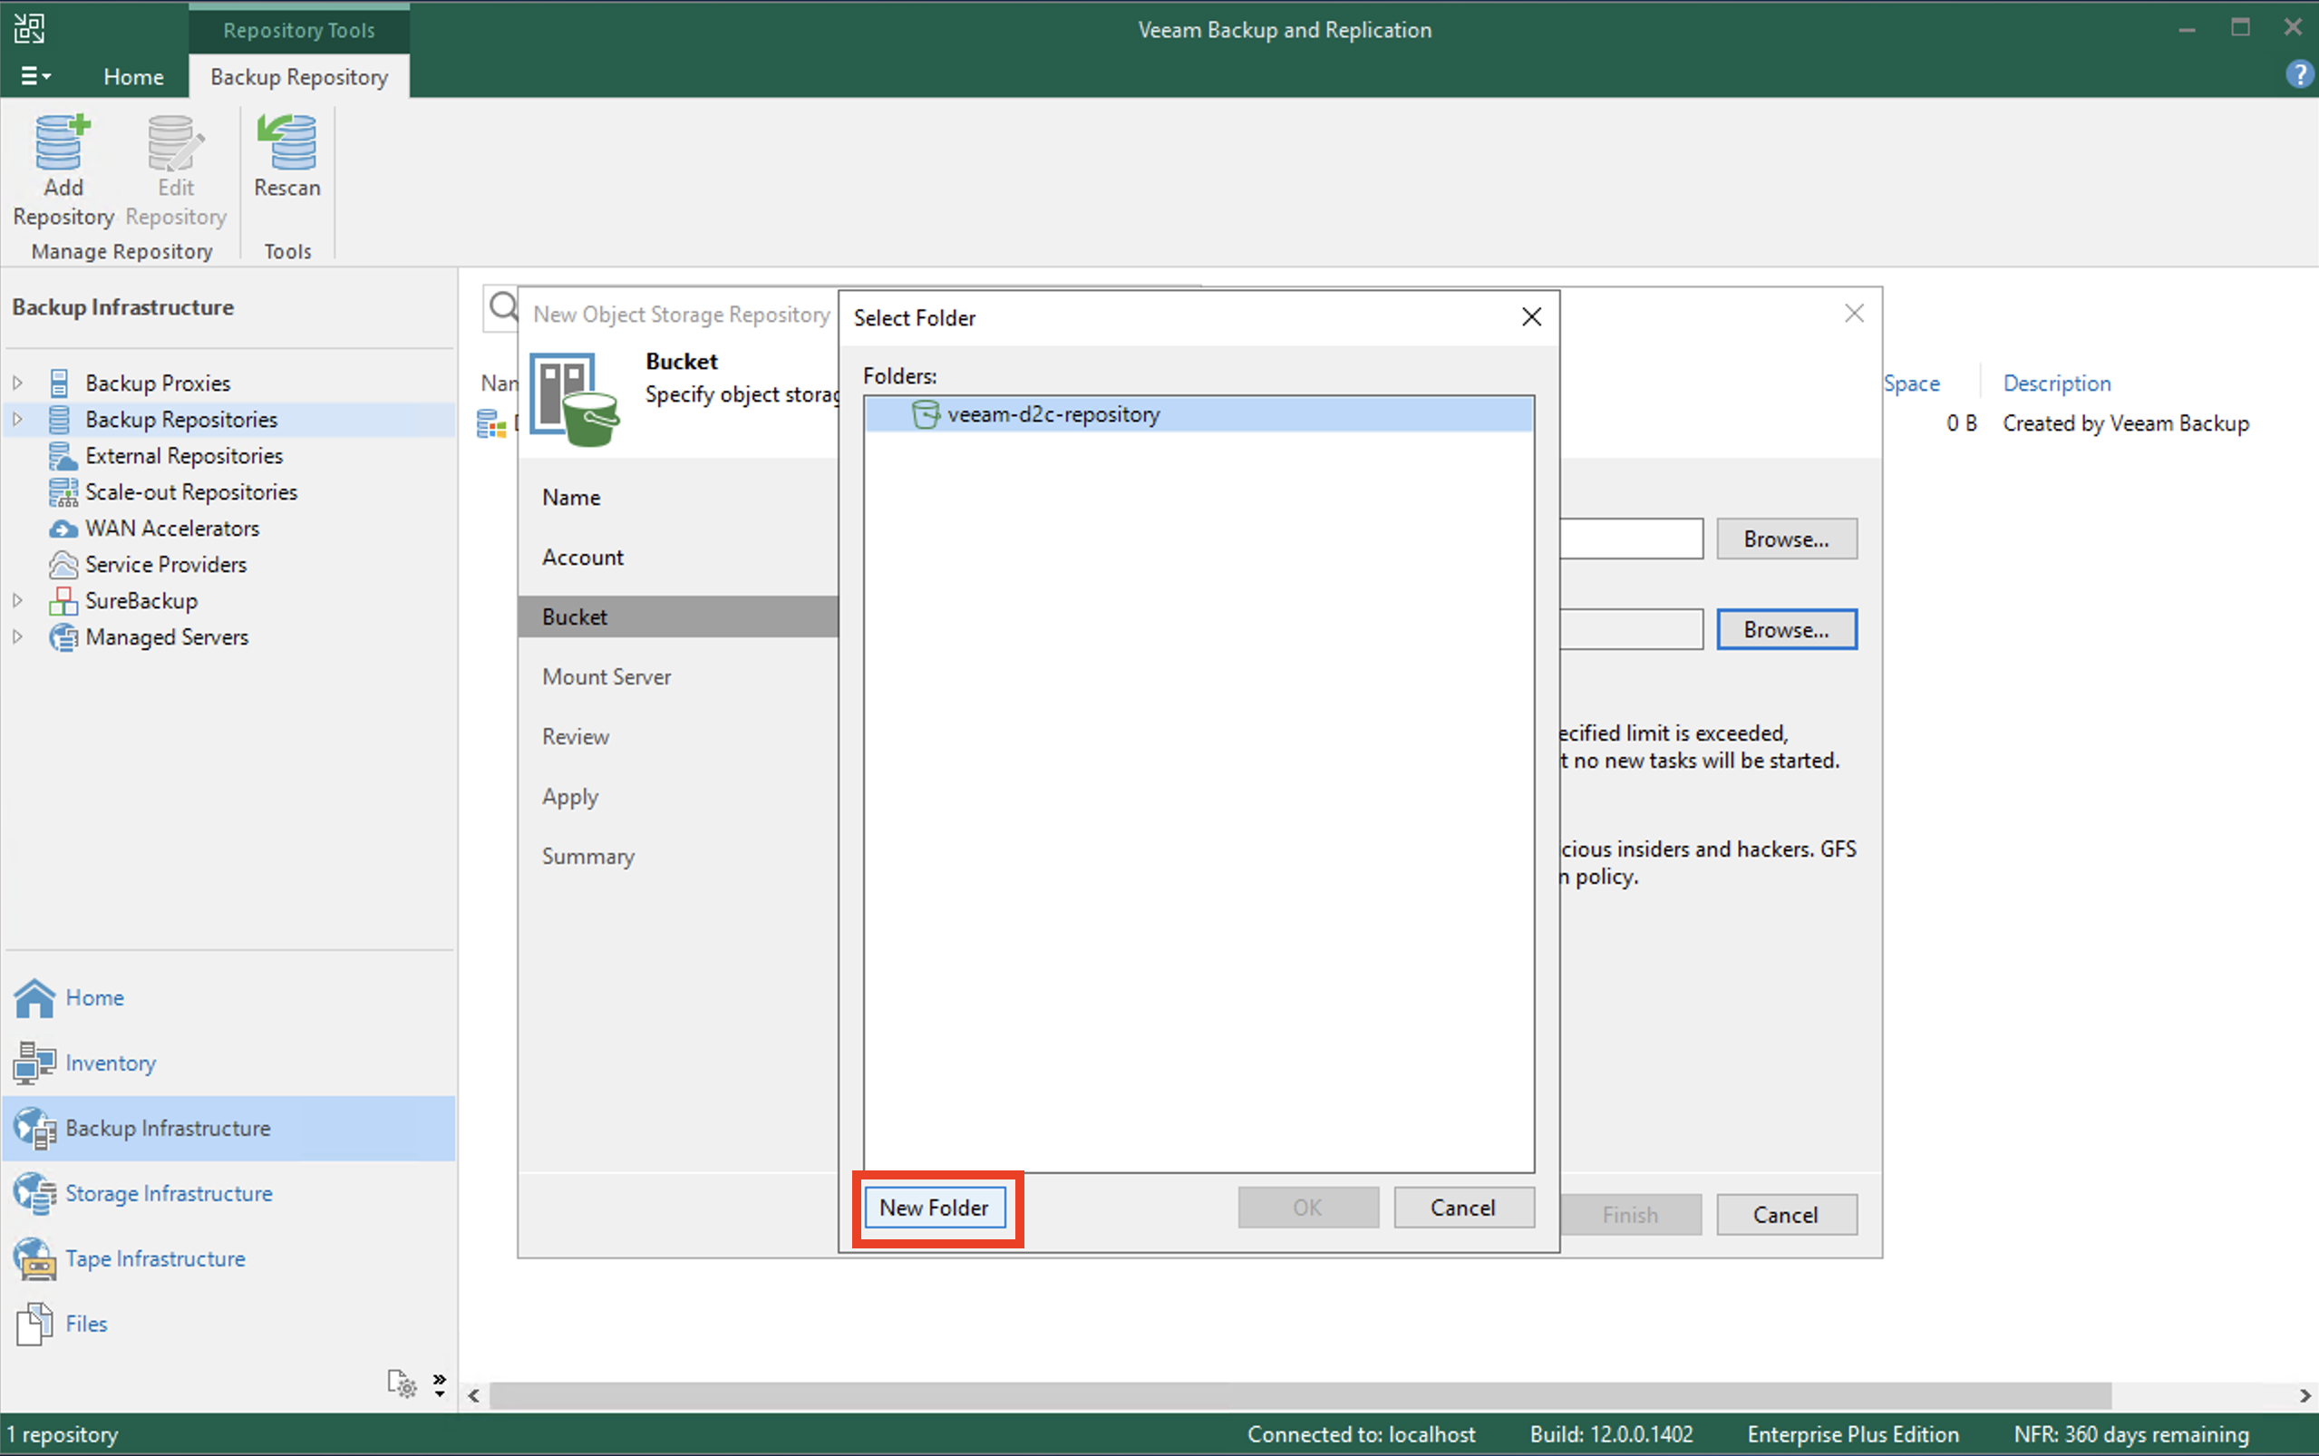Click the Backup Proxies icon
2319x1456 pixels.
point(60,383)
